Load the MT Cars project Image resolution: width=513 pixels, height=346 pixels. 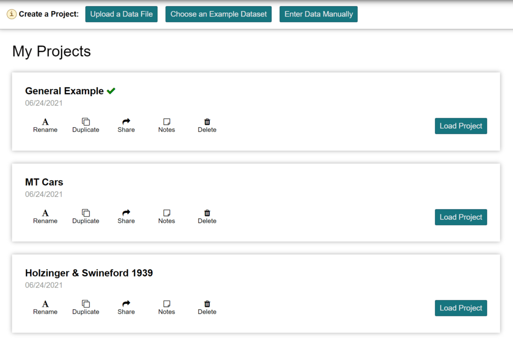[x=460, y=217]
